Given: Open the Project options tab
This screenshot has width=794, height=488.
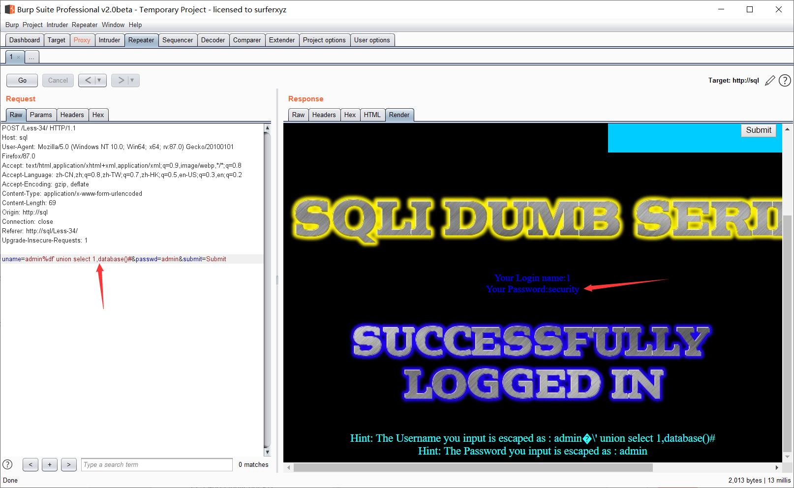Looking at the screenshot, I should 324,40.
